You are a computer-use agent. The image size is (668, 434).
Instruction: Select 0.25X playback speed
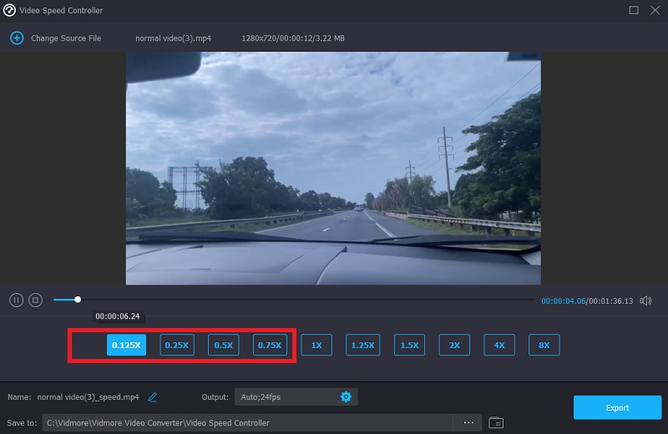(x=177, y=345)
